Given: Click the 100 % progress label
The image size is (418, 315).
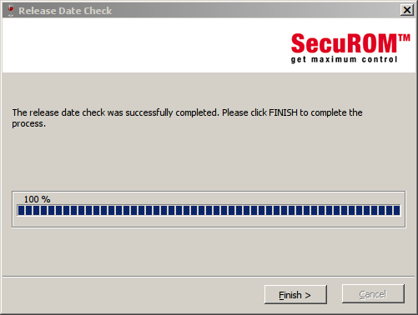Looking at the screenshot, I should (x=37, y=199).
